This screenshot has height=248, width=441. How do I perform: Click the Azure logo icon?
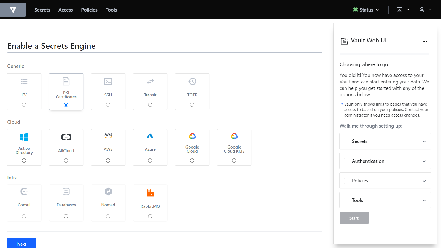pyautogui.click(x=150, y=136)
